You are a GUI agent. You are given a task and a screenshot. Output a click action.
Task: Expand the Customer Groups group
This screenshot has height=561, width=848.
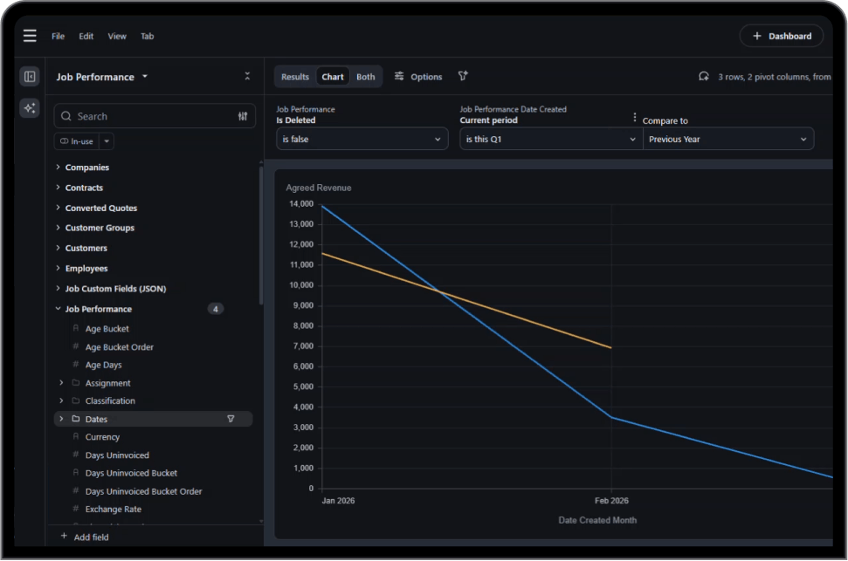[58, 228]
